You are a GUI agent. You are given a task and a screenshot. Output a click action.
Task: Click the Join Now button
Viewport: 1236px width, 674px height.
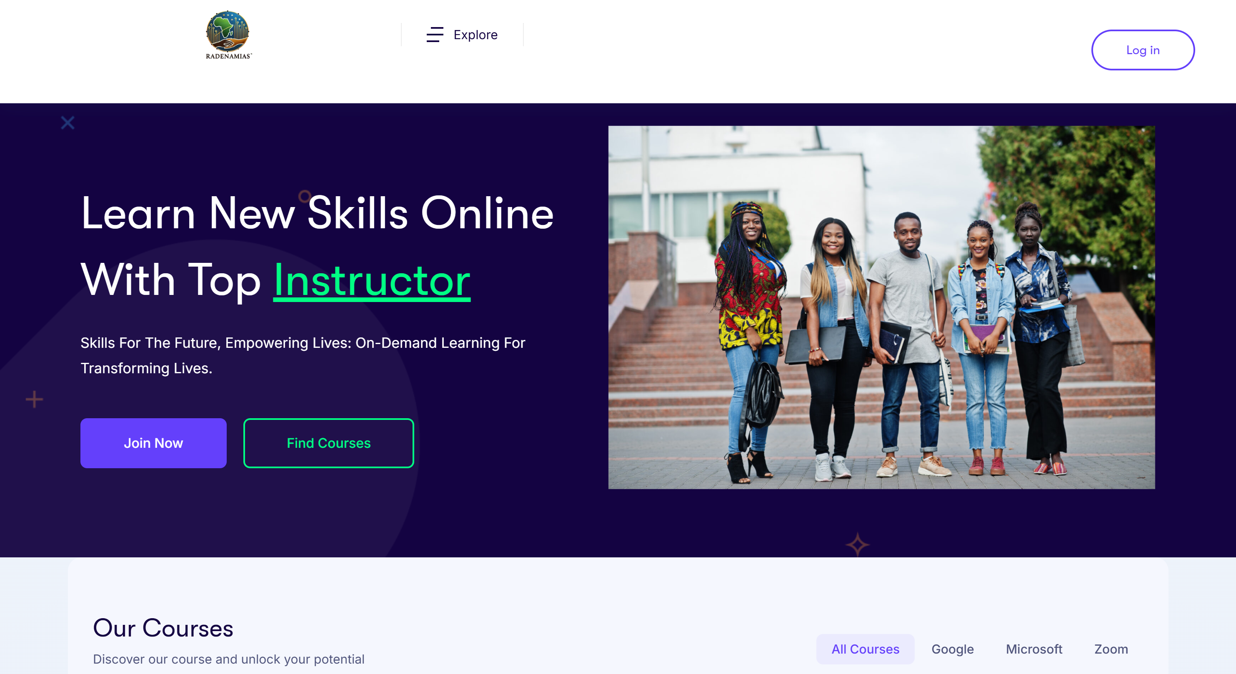click(153, 443)
